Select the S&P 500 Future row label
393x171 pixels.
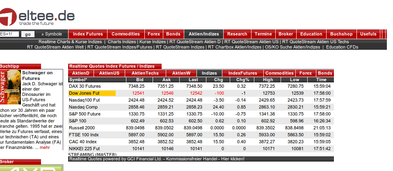click(85, 114)
